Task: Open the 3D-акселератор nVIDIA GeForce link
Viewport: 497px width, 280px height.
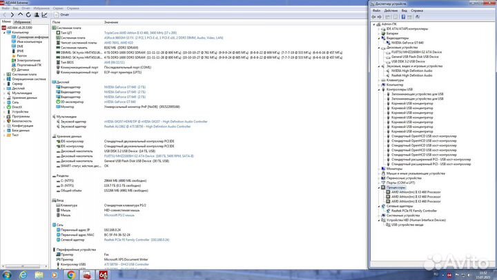Action: coord(120,102)
